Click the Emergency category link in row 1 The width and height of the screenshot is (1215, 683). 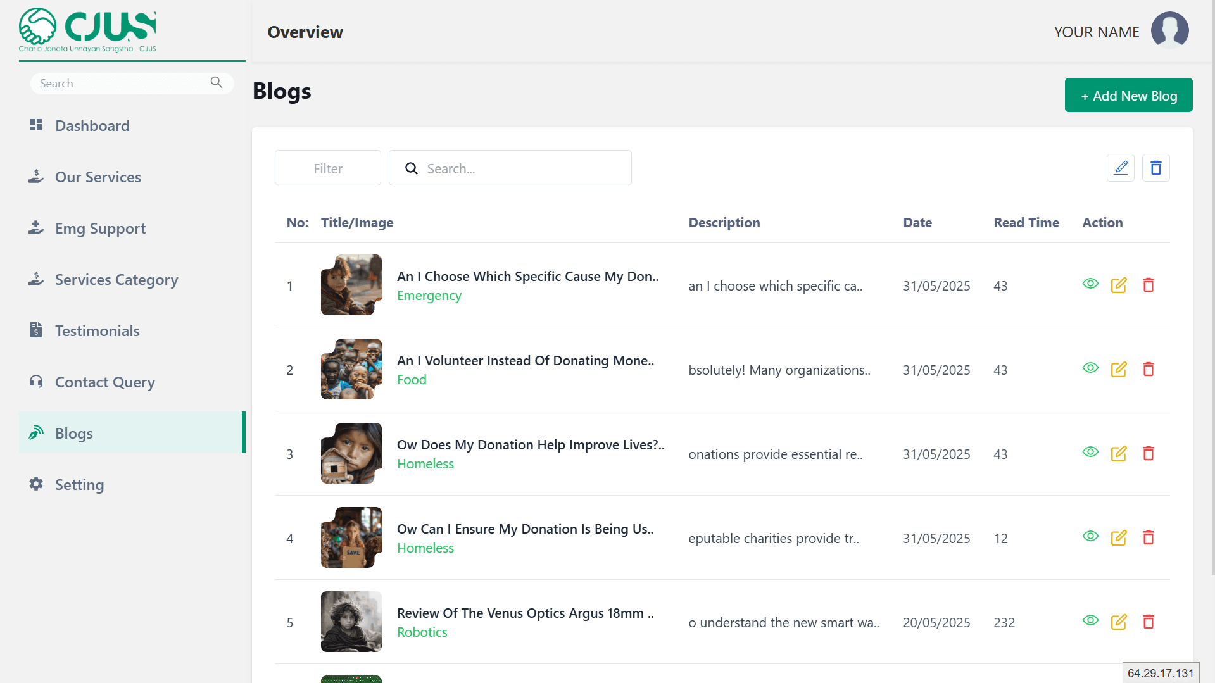pyautogui.click(x=429, y=296)
